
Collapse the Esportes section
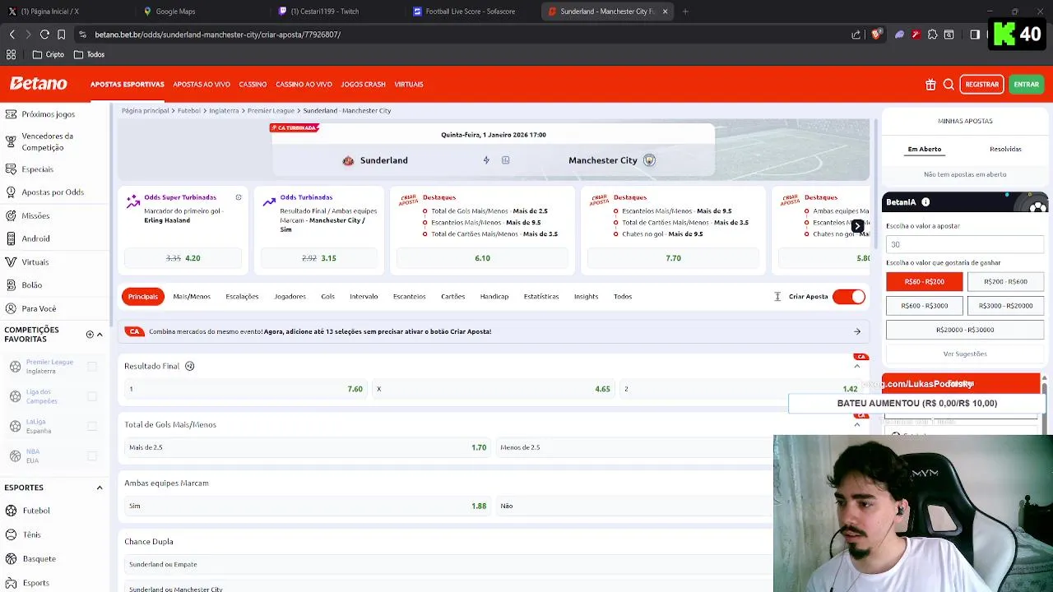[100, 488]
